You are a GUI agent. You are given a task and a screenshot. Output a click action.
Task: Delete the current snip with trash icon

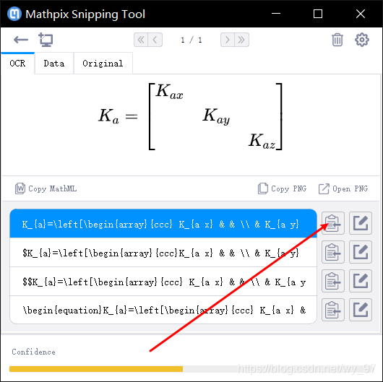click(337, 40)
